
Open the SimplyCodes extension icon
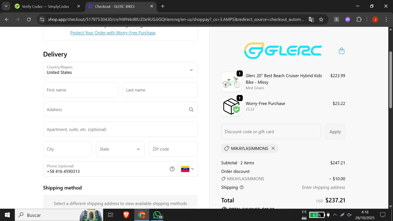[x=337, y=19]
